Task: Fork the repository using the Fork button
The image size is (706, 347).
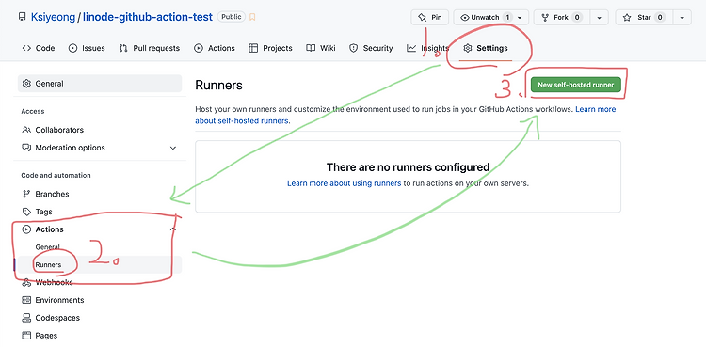Action: (x=561, y=18)
